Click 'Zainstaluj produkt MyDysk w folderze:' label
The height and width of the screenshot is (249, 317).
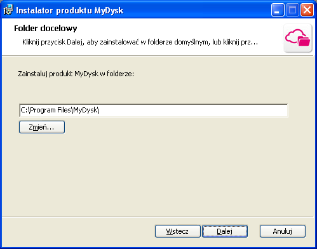tap(76, 74)
